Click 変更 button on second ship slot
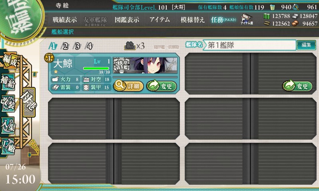 (297, 86)
